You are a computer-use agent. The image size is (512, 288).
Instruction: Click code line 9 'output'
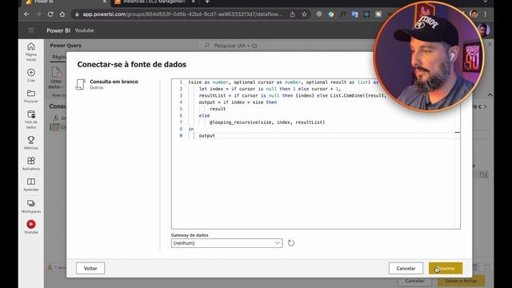coord(206,135)
